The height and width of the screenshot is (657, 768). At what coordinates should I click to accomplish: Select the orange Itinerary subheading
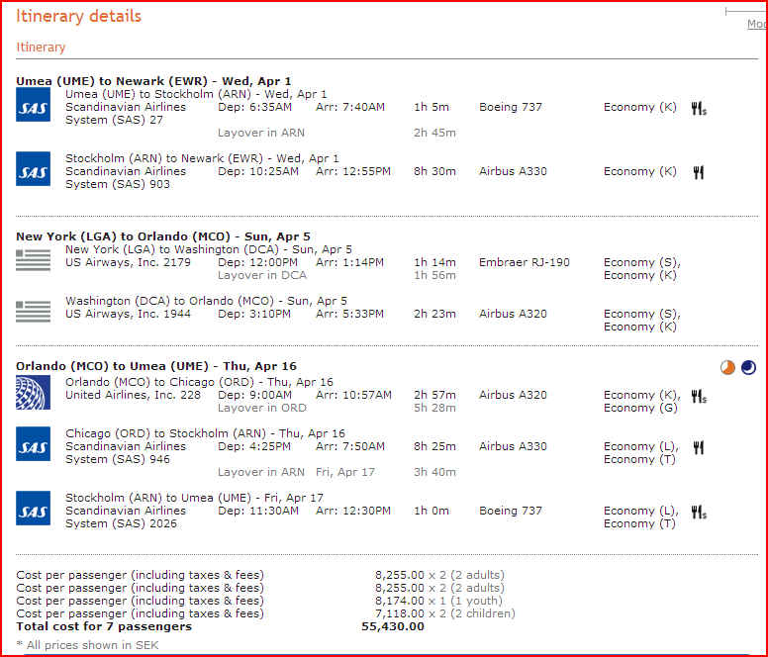pyautogui.click(x=41, y=47)
